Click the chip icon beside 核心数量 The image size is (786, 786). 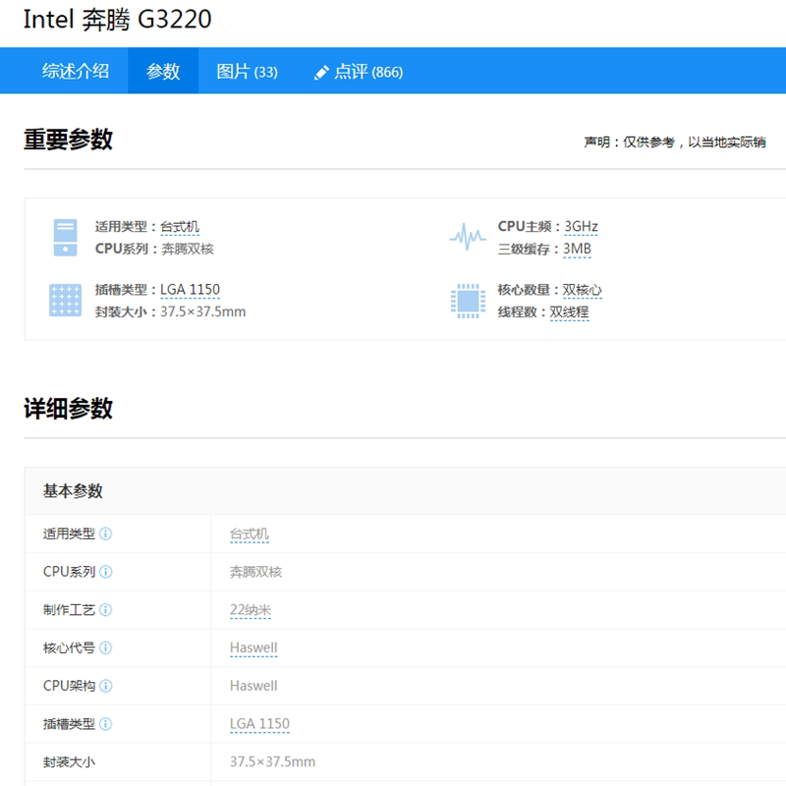[x=468, y=301]
